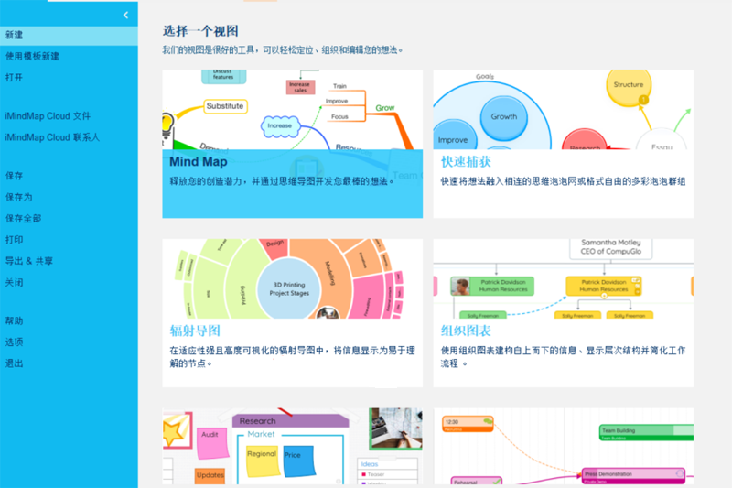Pick the sticky notes Research board thumbnail
The image size is (732, 488).
pyautogui.click(x=292, y=447)
